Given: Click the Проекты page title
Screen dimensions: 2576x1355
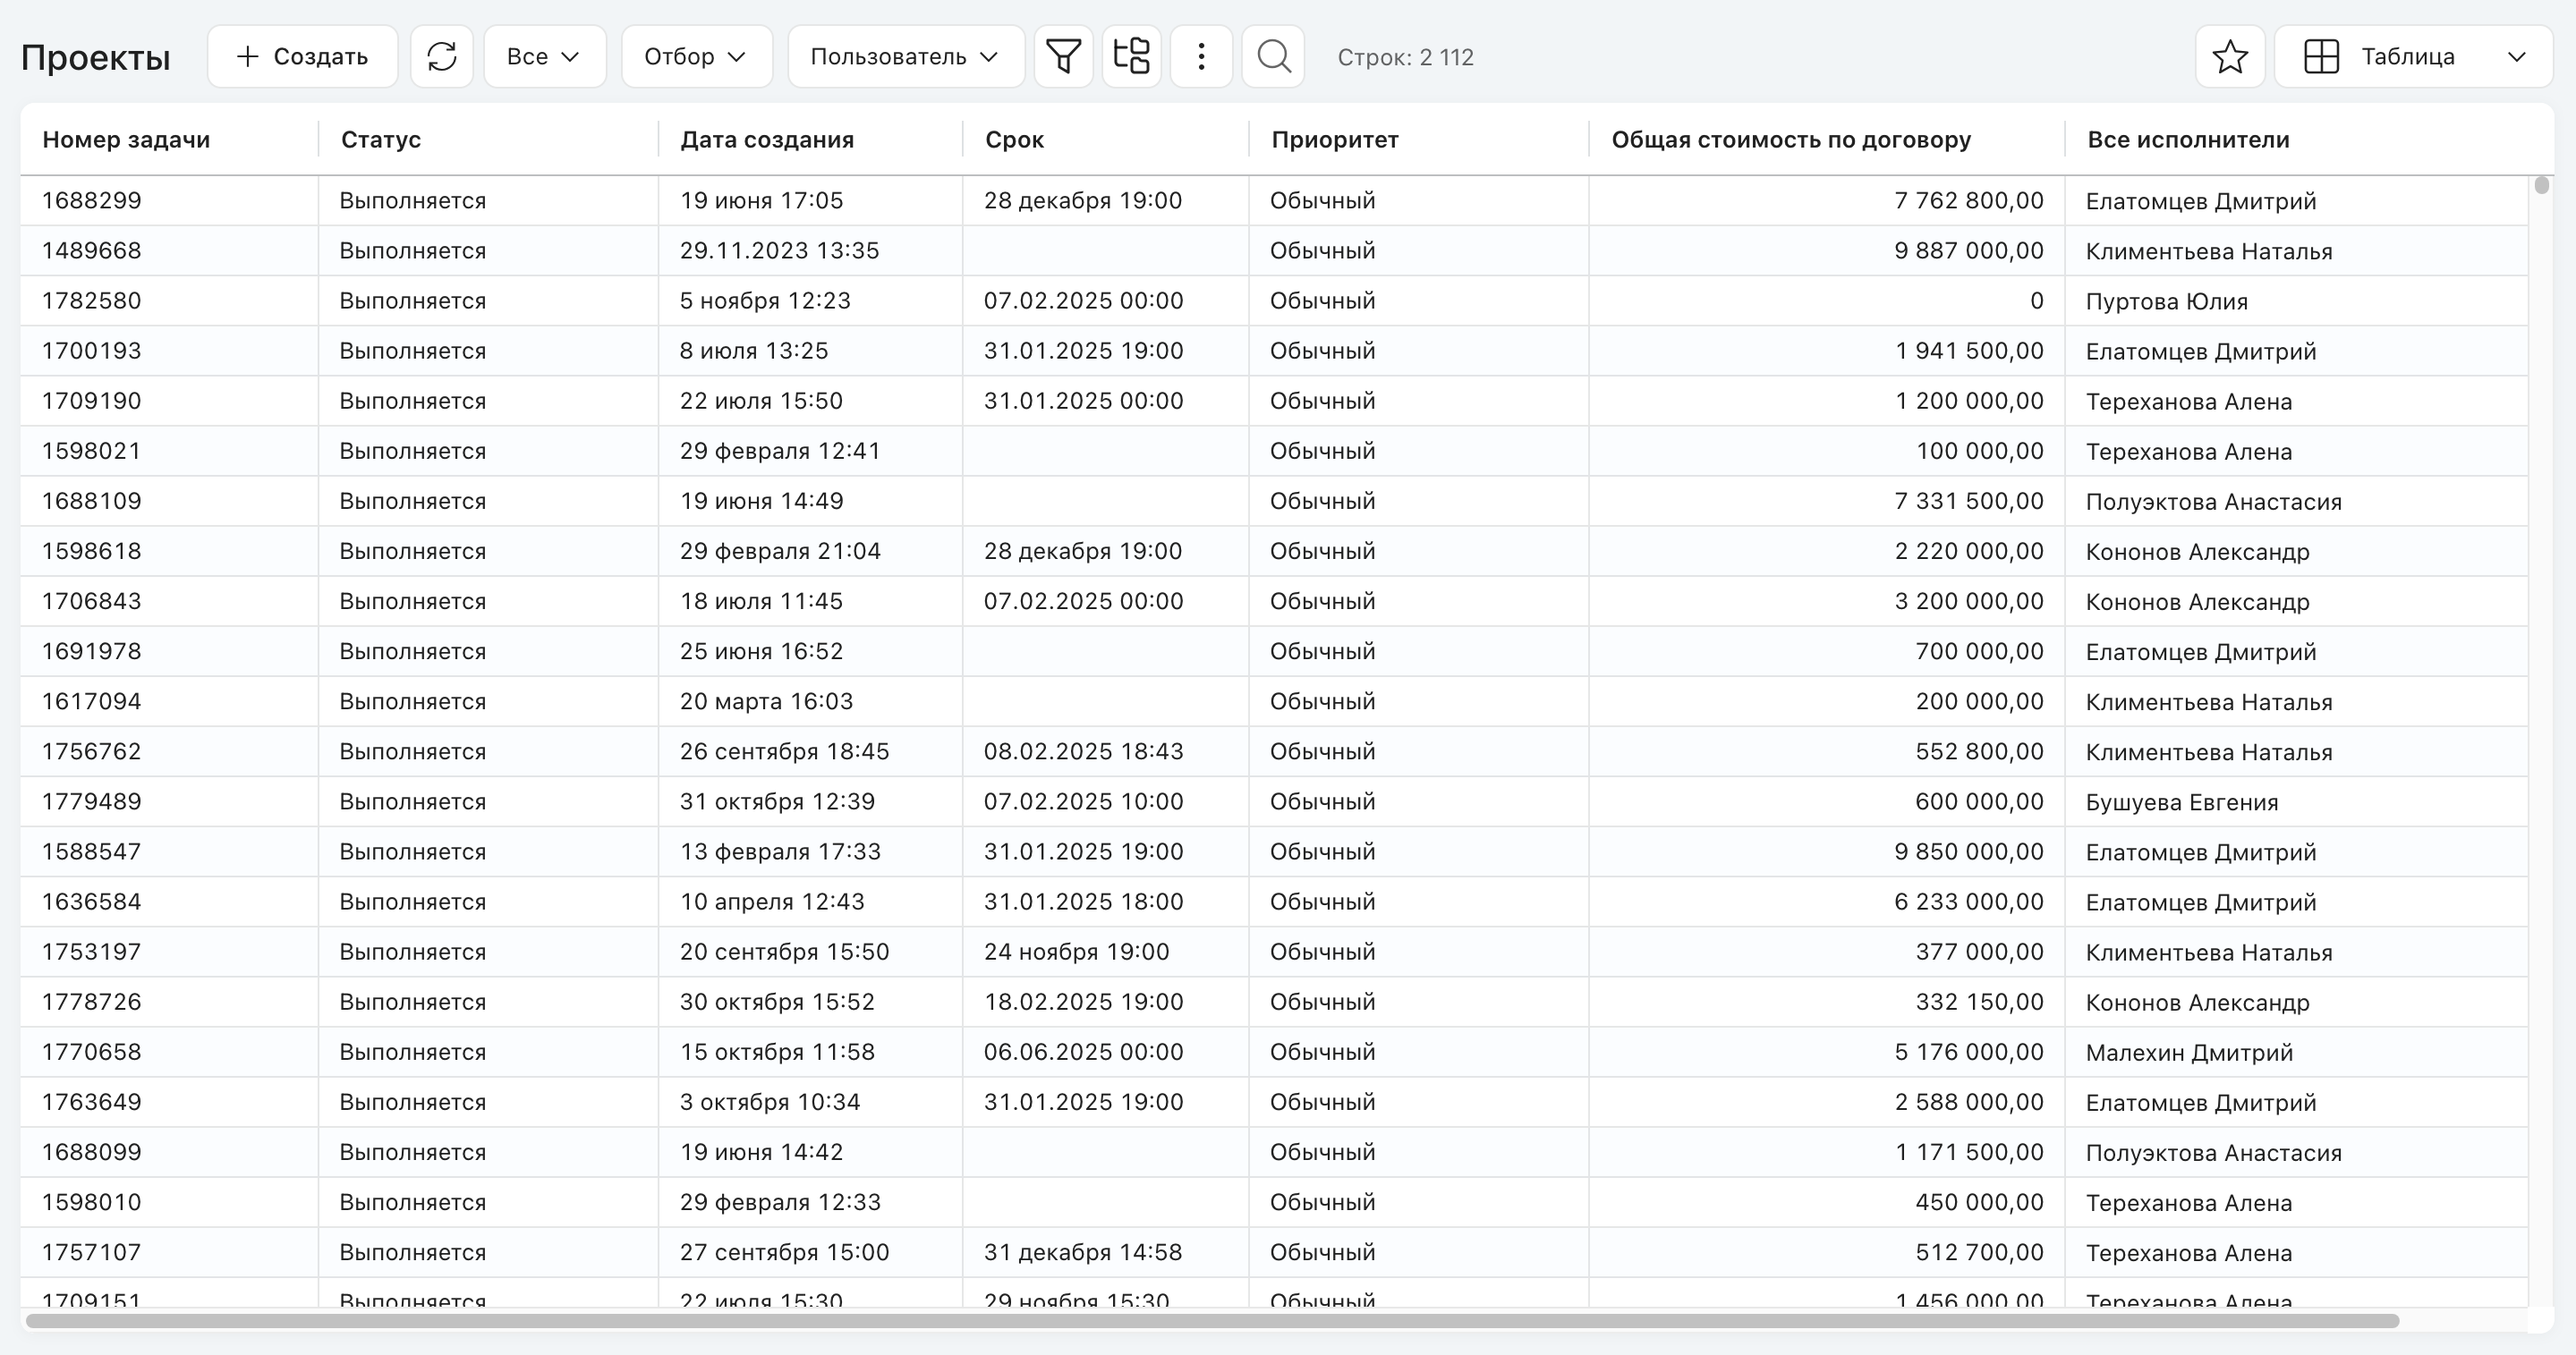Looking at the screenshot, I should pyautogui.click(x=96, y=58).
